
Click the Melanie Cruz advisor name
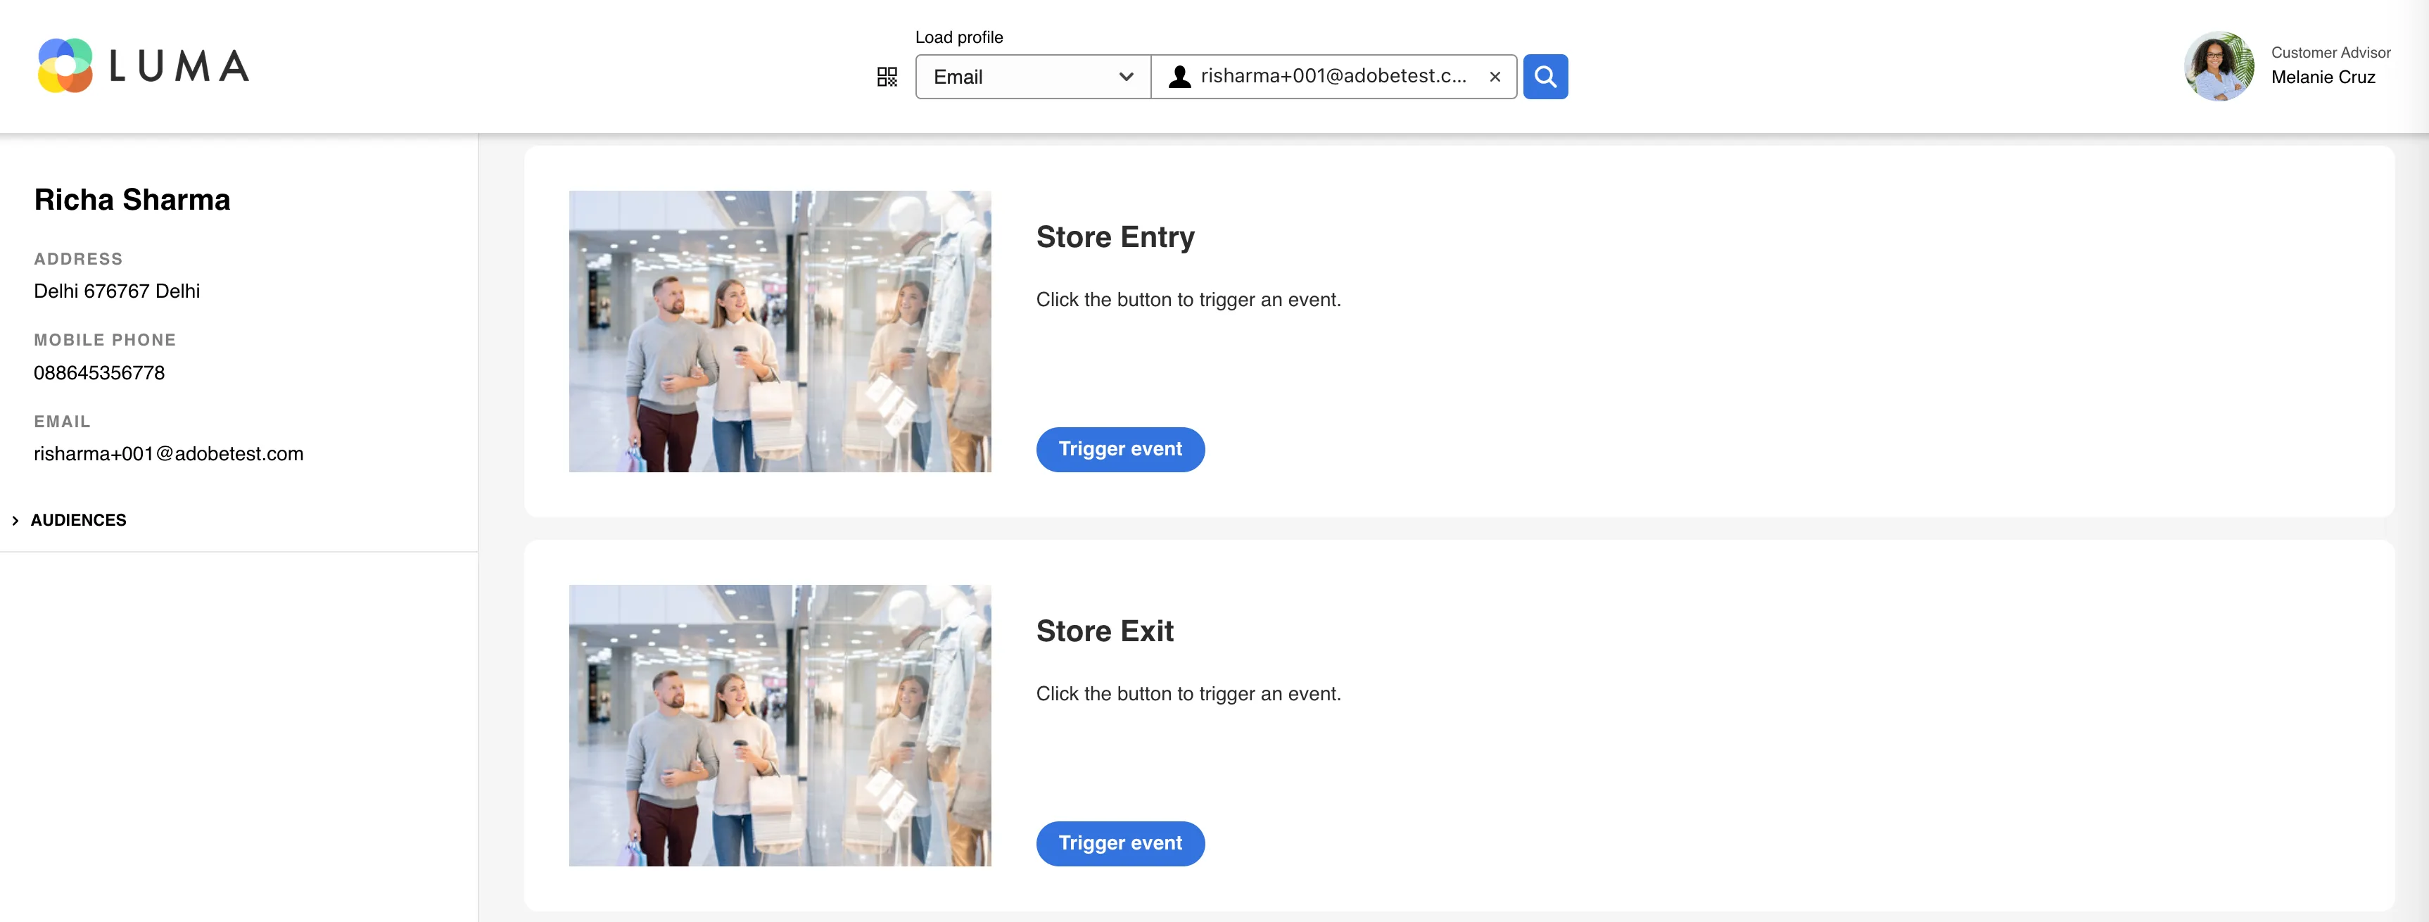pyautogui.click(x=2323, y=77)
